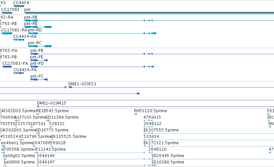
Task: Click the CG4434-RA exon glyph
Action: click(x=19, y=40)
